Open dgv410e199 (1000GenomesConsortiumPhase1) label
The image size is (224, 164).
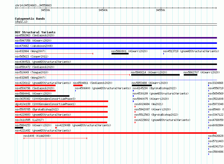(x=45, y=104)
